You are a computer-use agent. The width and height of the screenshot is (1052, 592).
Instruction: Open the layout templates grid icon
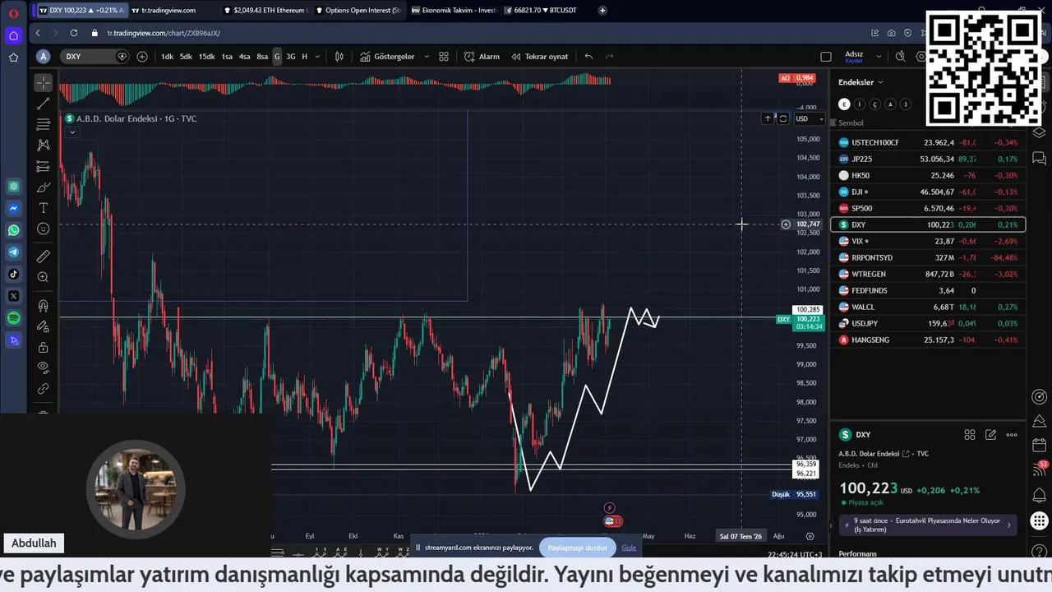coord(444,57)
